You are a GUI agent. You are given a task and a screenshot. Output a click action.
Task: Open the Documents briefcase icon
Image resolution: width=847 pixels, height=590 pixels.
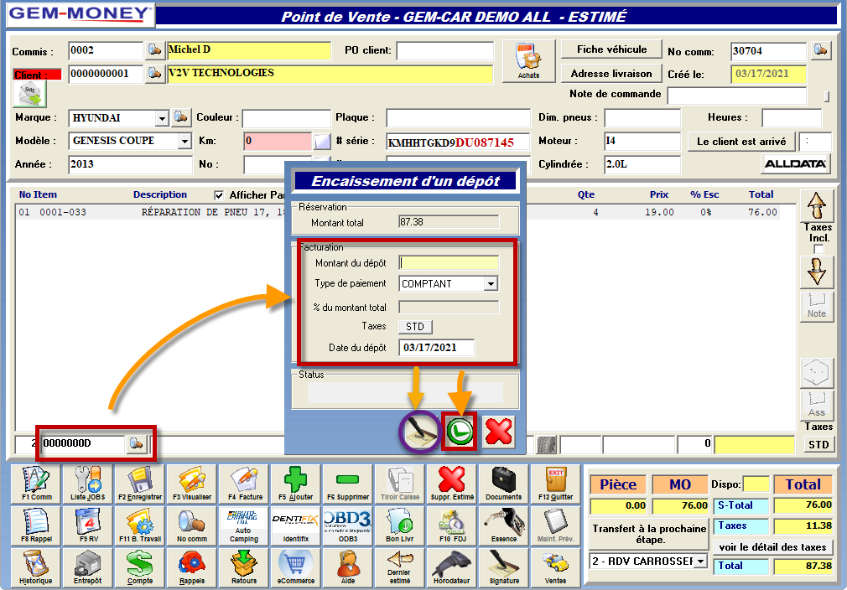[x=503, y=484]
